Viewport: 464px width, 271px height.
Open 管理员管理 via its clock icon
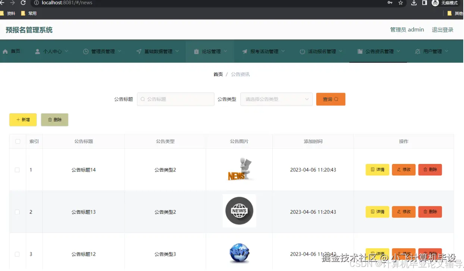point(85,51)
